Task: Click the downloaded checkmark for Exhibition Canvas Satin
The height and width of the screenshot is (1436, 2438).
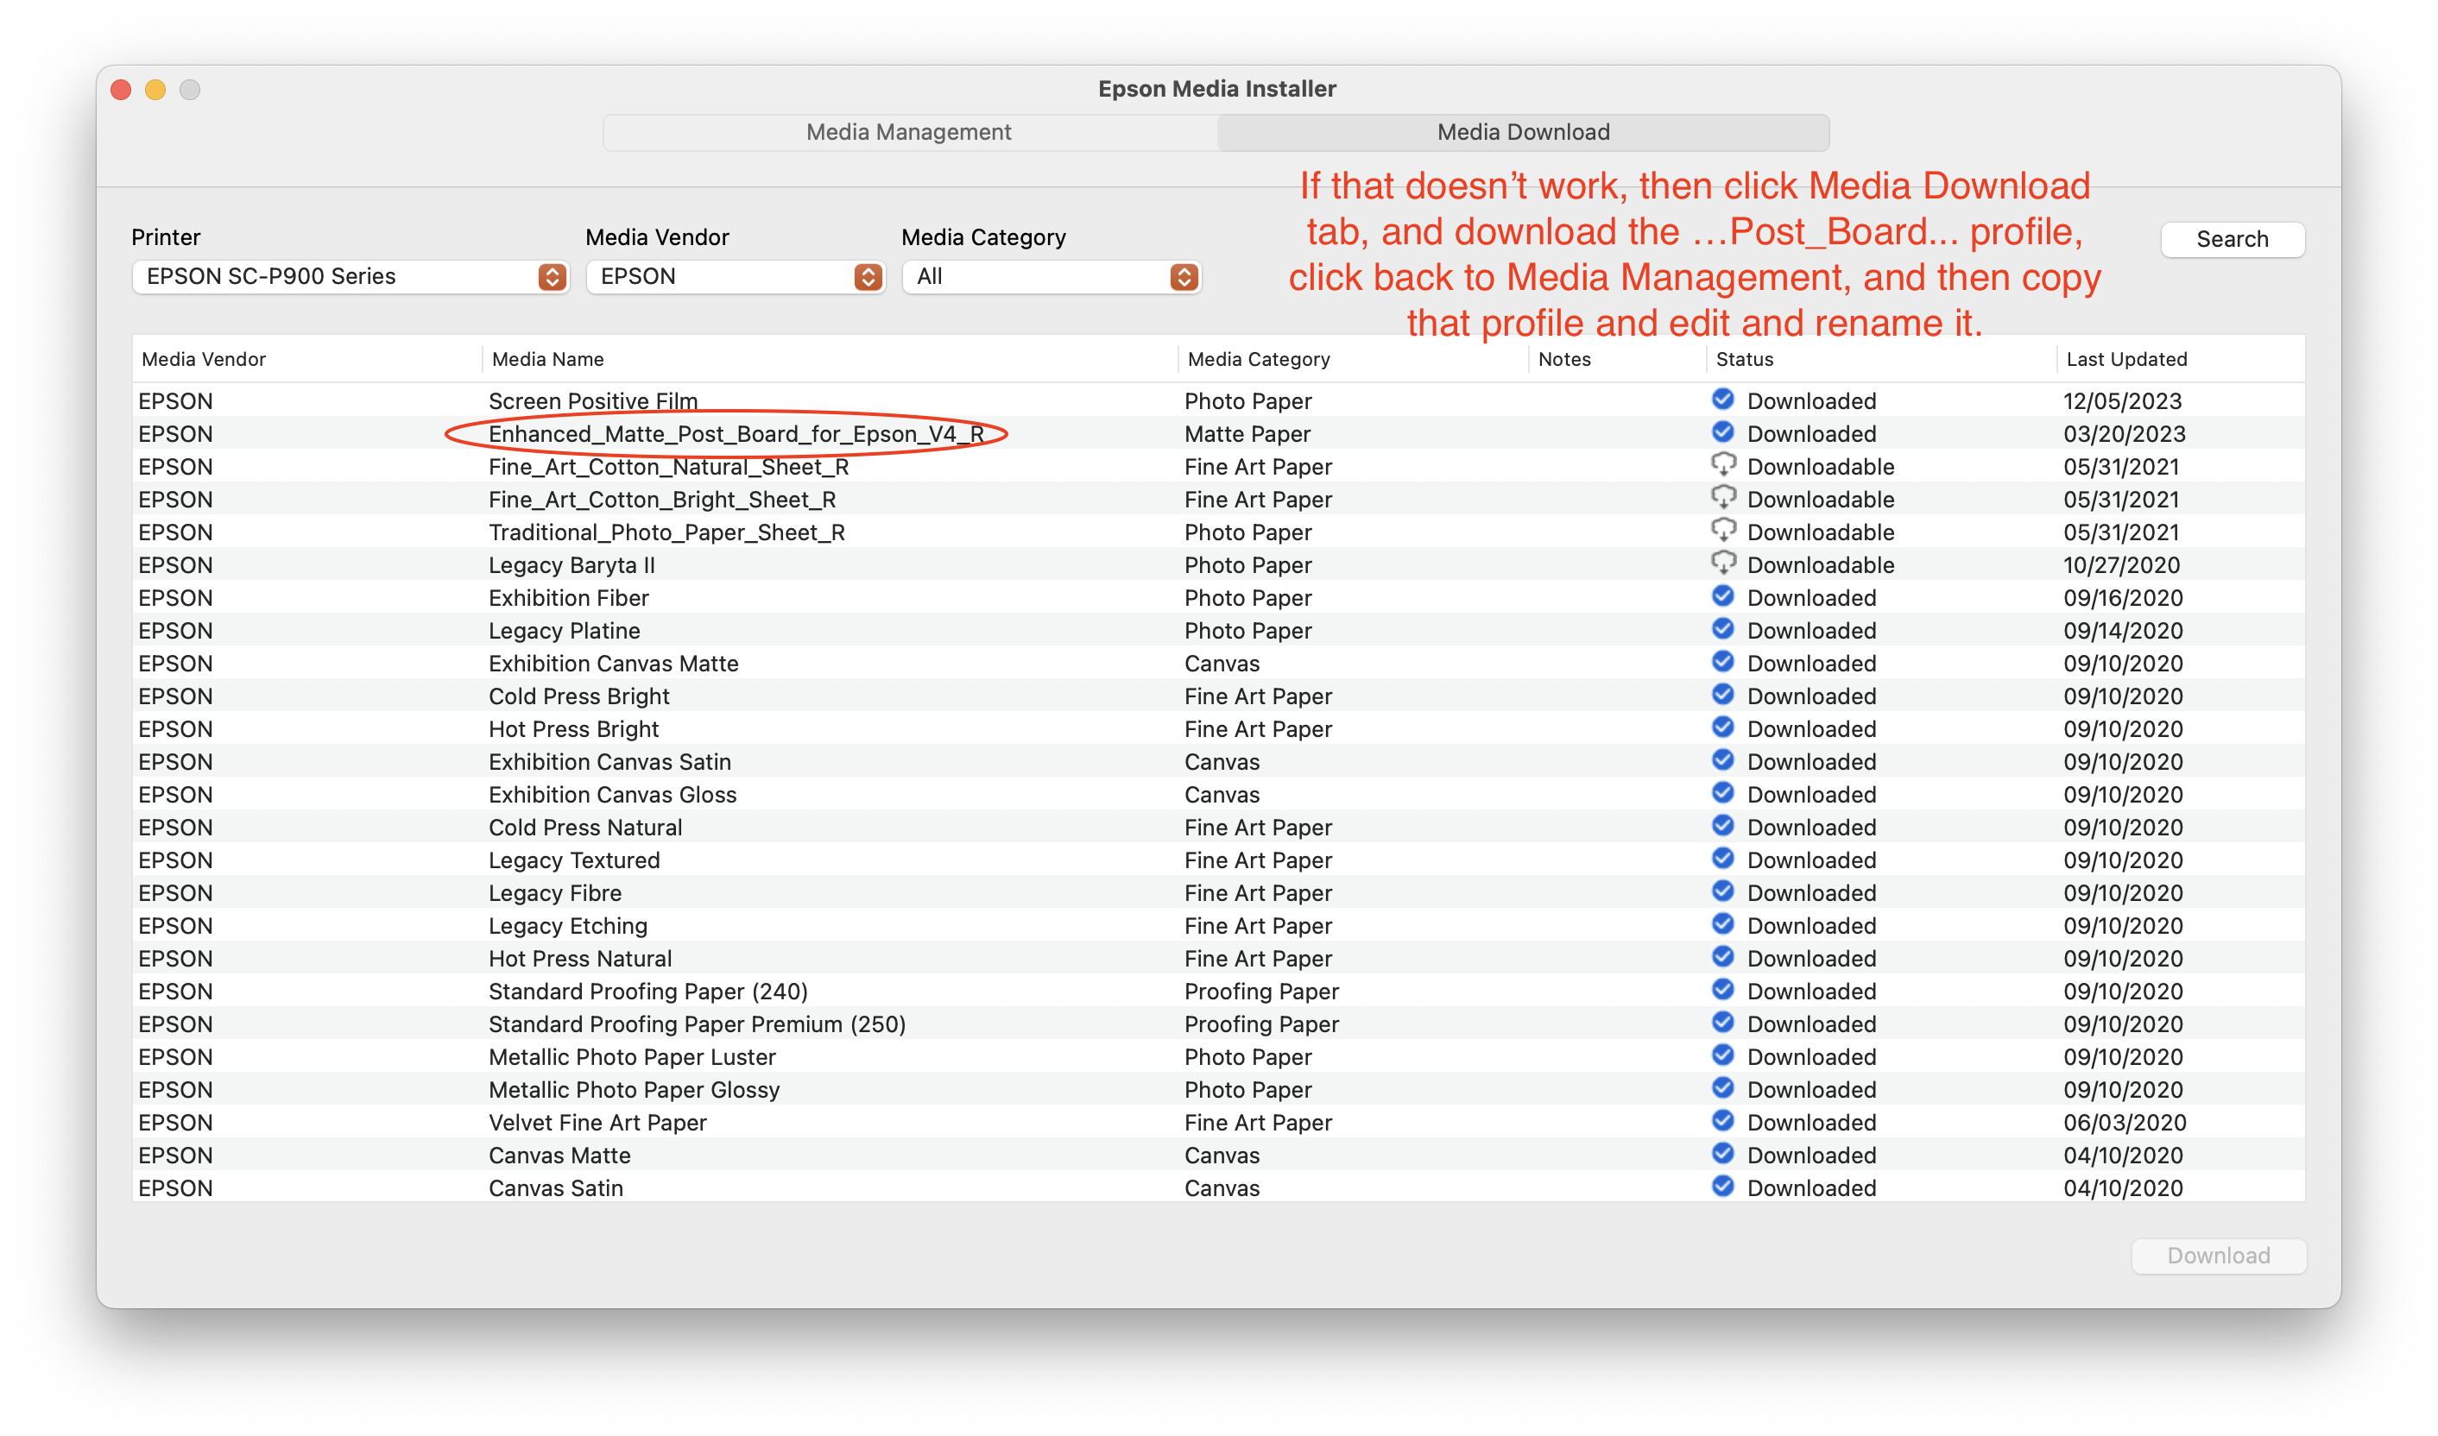Action: pos(1723,759)
